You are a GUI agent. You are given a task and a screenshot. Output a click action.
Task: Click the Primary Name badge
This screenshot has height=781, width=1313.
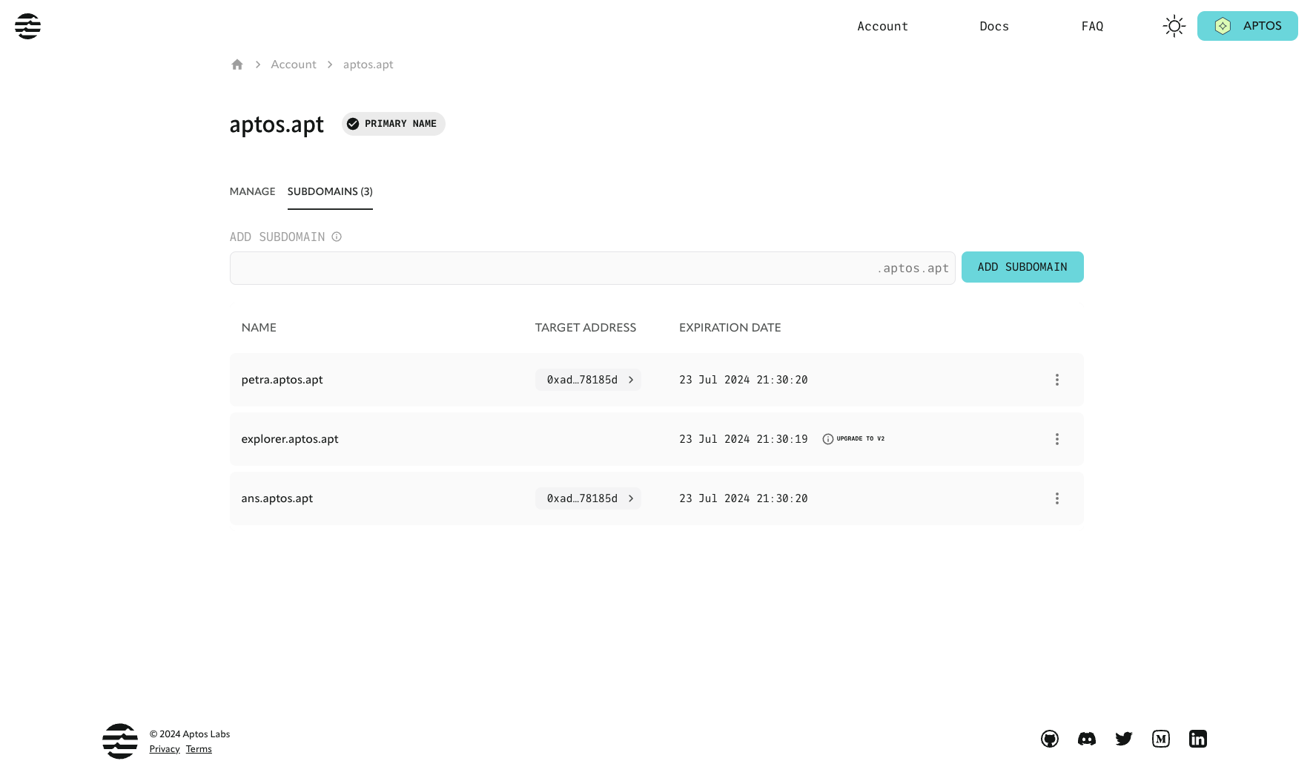tap(393, 124)
